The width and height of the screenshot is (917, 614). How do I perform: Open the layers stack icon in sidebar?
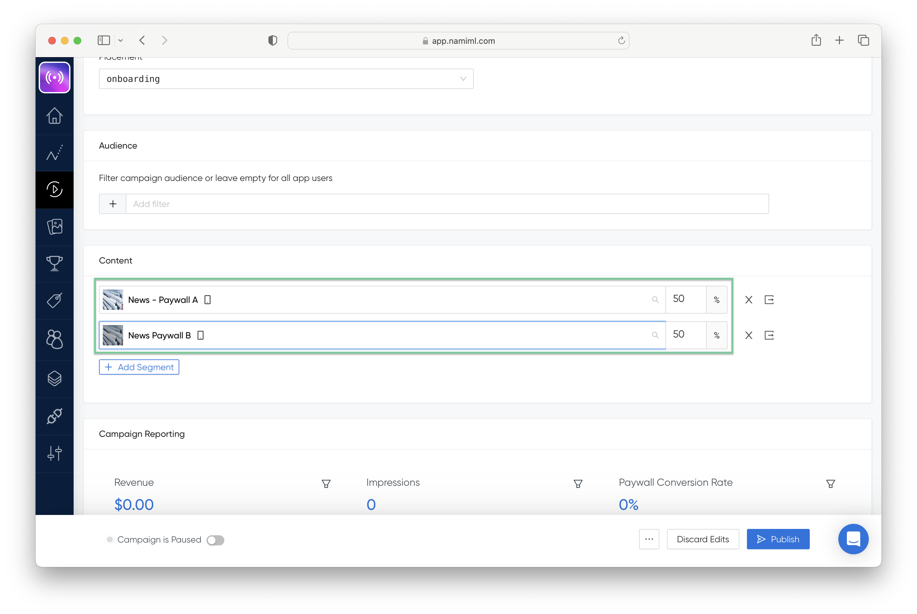point(54,378)
